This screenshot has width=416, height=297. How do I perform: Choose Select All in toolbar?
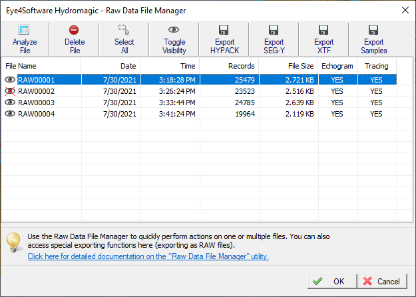pyautogui.click(x=124, y=39)
